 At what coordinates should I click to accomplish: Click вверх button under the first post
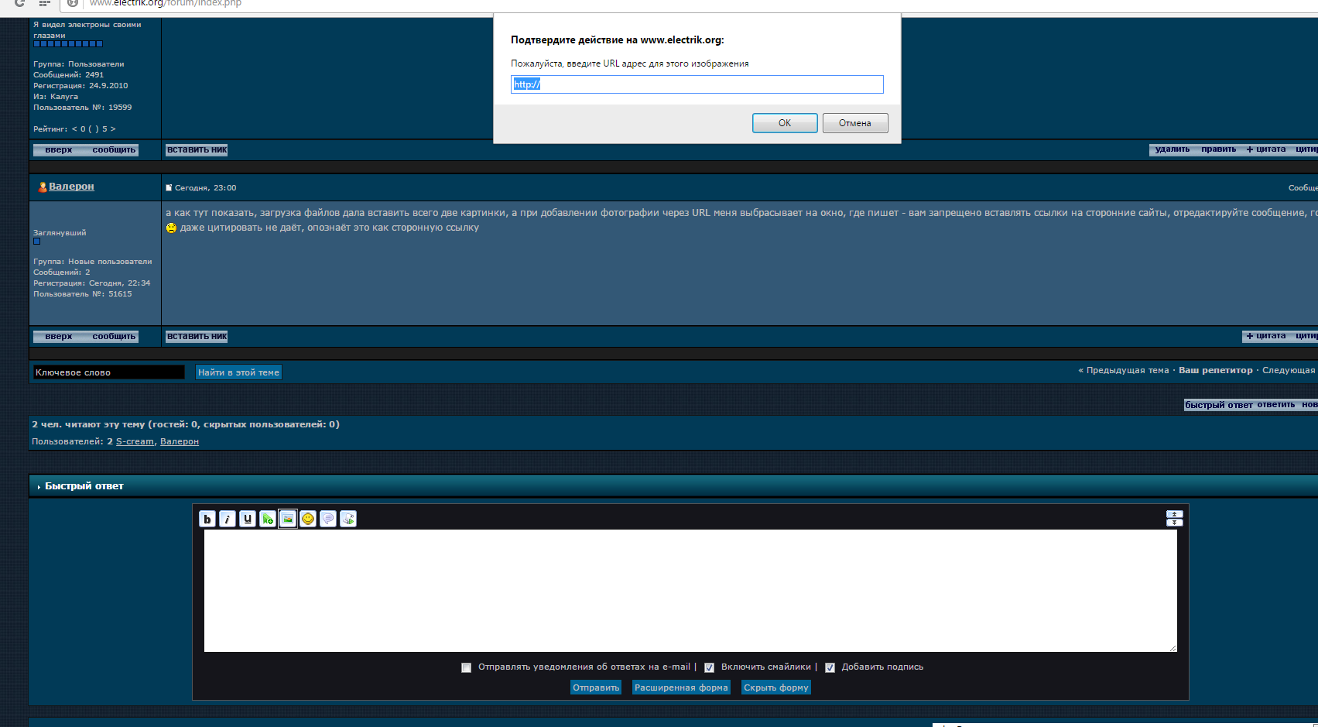59,150
